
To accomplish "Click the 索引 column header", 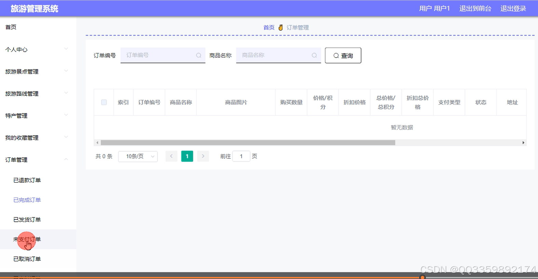I will tap(123, 102).
